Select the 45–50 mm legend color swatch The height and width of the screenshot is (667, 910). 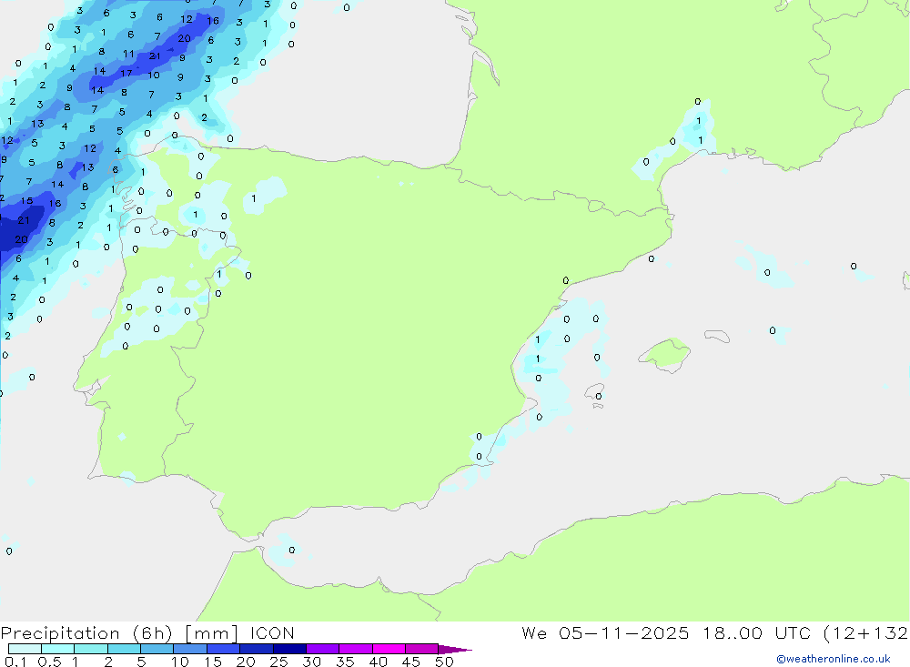point(421,649)
